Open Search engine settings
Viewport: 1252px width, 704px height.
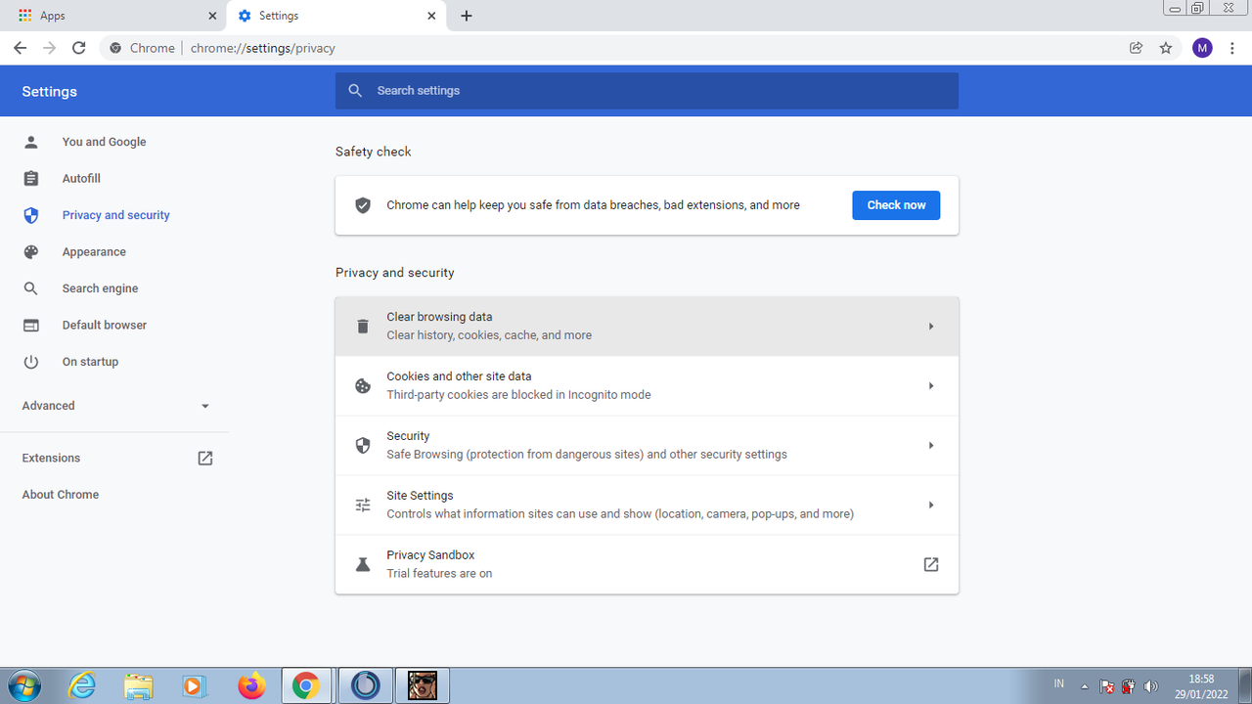(x=100, y=288)
